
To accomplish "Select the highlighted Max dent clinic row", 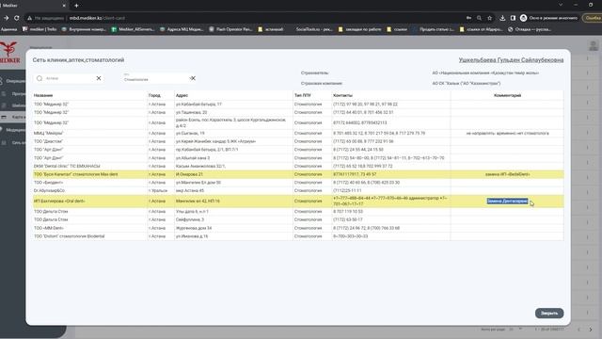I will click(298, 174).
